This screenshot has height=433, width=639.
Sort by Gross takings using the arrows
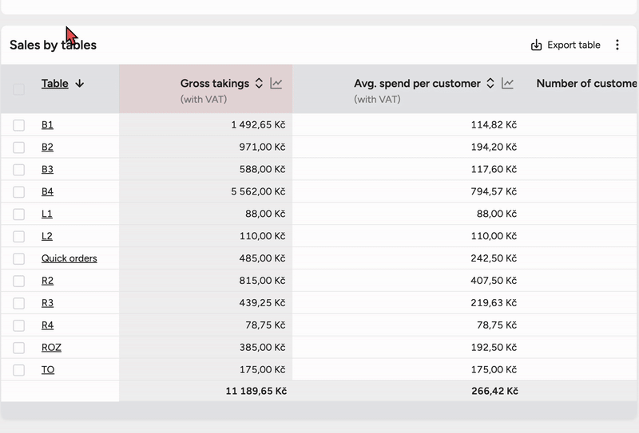tap(259, 84)
